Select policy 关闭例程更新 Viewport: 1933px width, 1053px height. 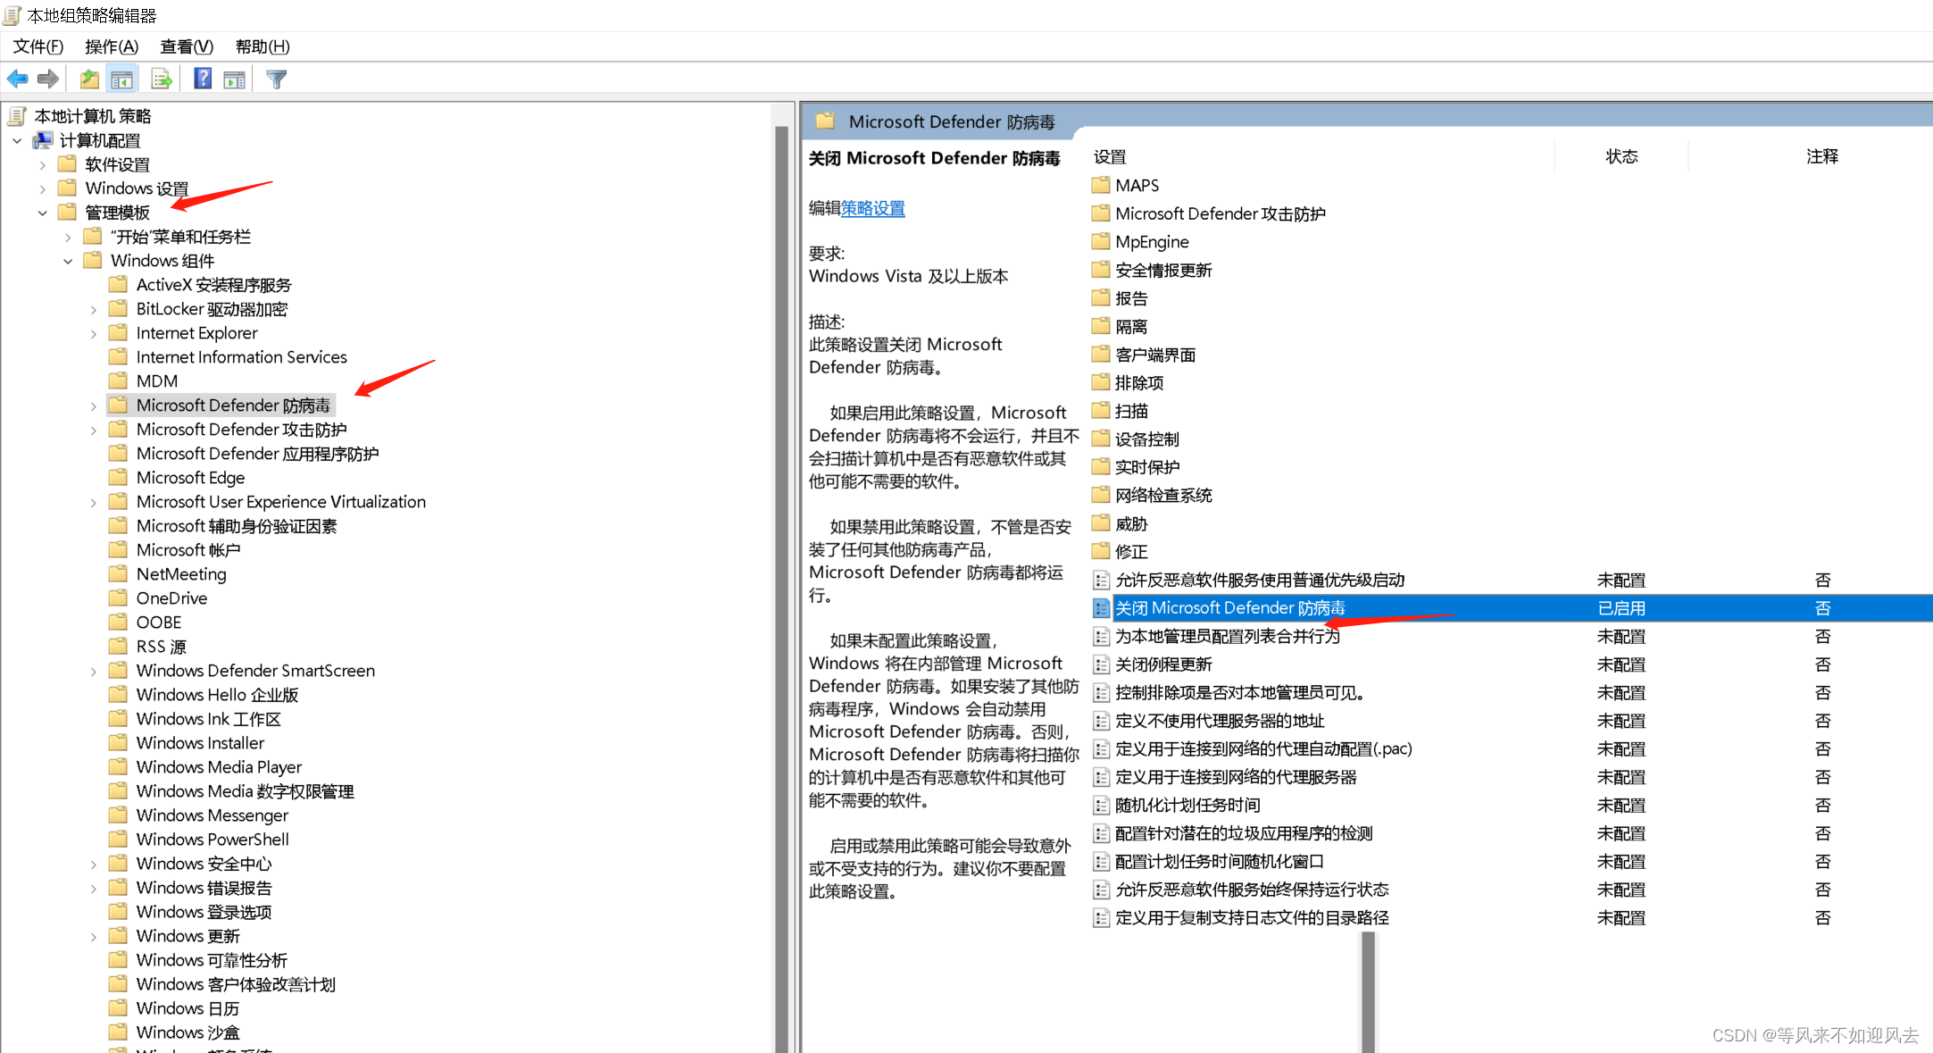(x=1163, y=664)
